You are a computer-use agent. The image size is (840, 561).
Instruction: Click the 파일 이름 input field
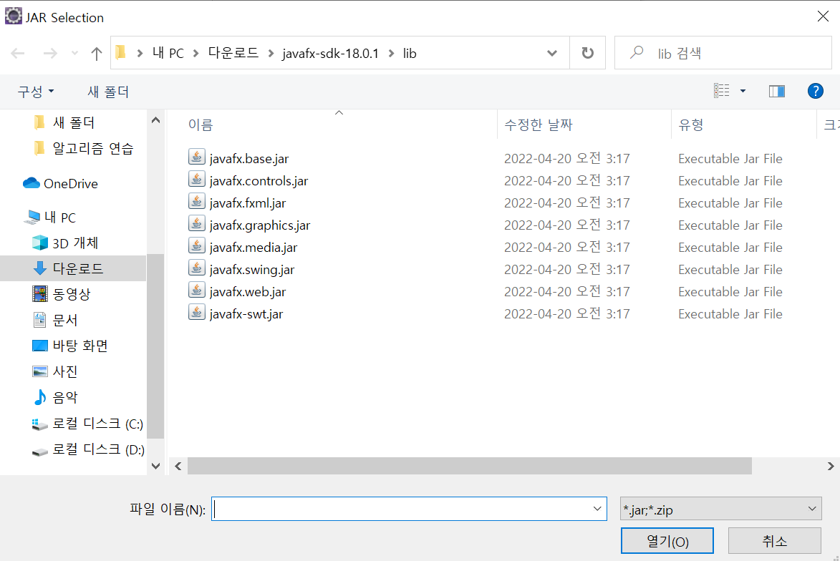click(409, 509)
